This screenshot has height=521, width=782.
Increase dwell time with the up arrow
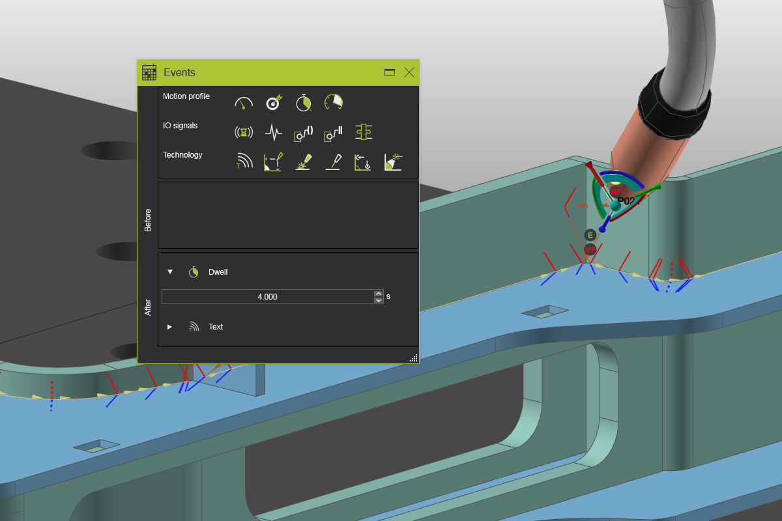click(x=379, y=294)
